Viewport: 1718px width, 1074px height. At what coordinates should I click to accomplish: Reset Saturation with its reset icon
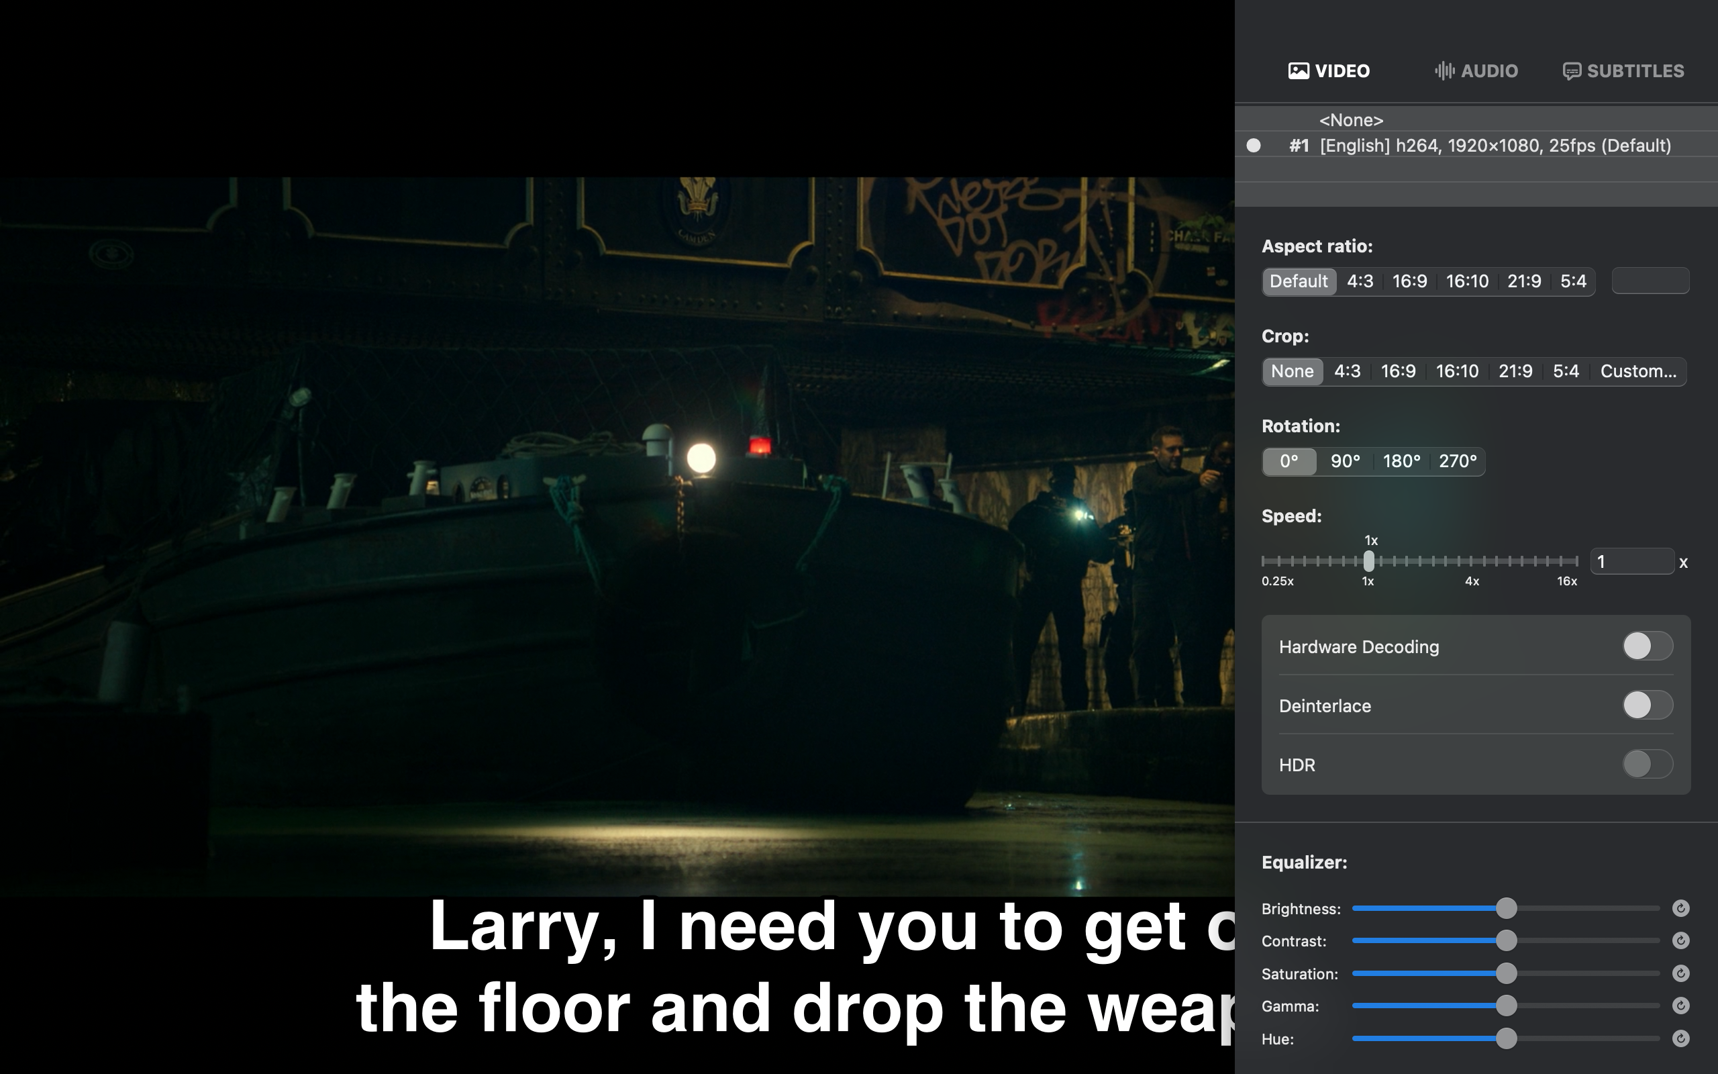(x=1680, y=973)
